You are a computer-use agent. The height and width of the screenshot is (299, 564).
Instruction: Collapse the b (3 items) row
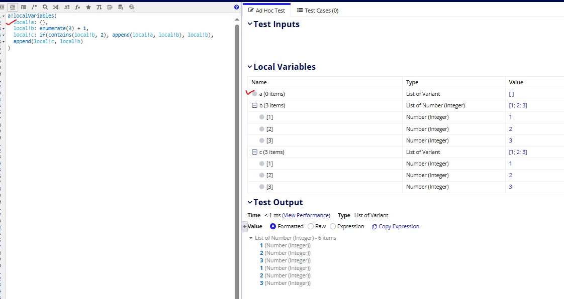[x=255, y=105]
